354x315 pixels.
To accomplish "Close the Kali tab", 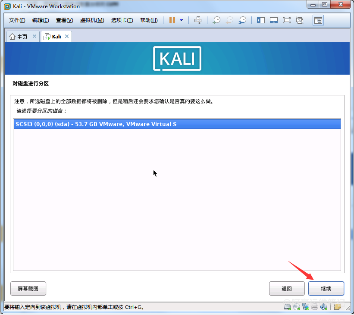I will point(67,37).
